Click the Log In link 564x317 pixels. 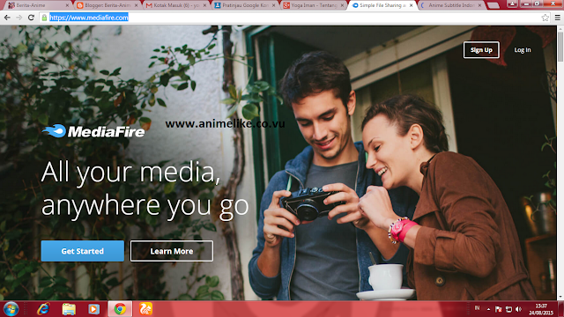pos(523,50)
